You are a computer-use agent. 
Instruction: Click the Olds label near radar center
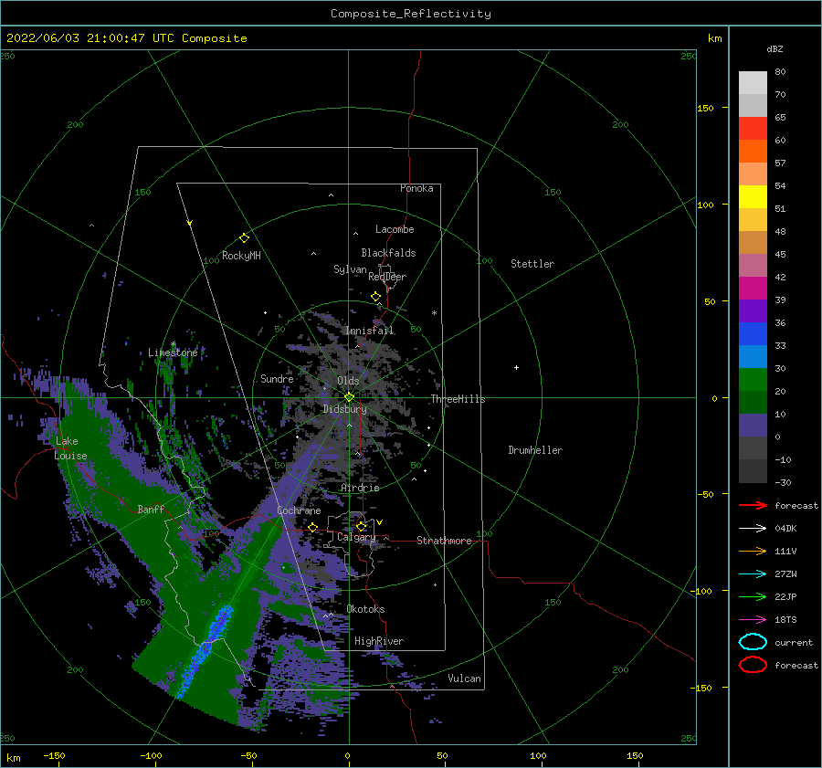pyautogui.click(x=348, y=381)
